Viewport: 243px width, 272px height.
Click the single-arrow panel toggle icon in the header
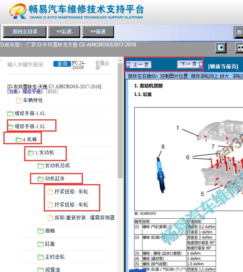point(221,47)
